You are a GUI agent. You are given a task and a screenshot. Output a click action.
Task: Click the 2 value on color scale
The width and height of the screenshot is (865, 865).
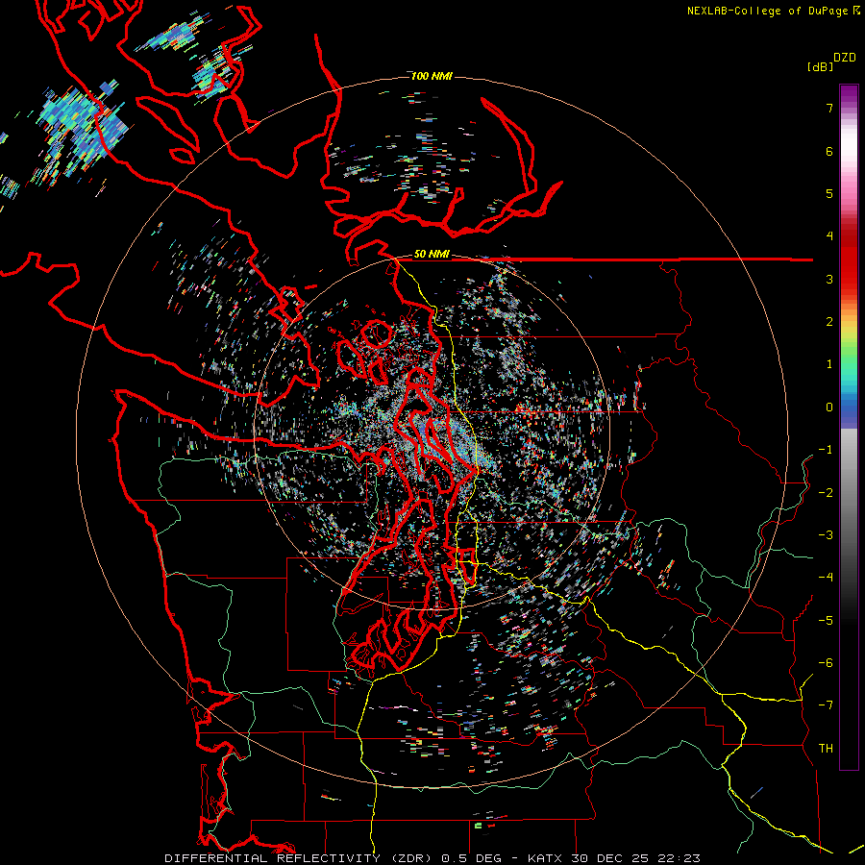(x=829, y=322)
